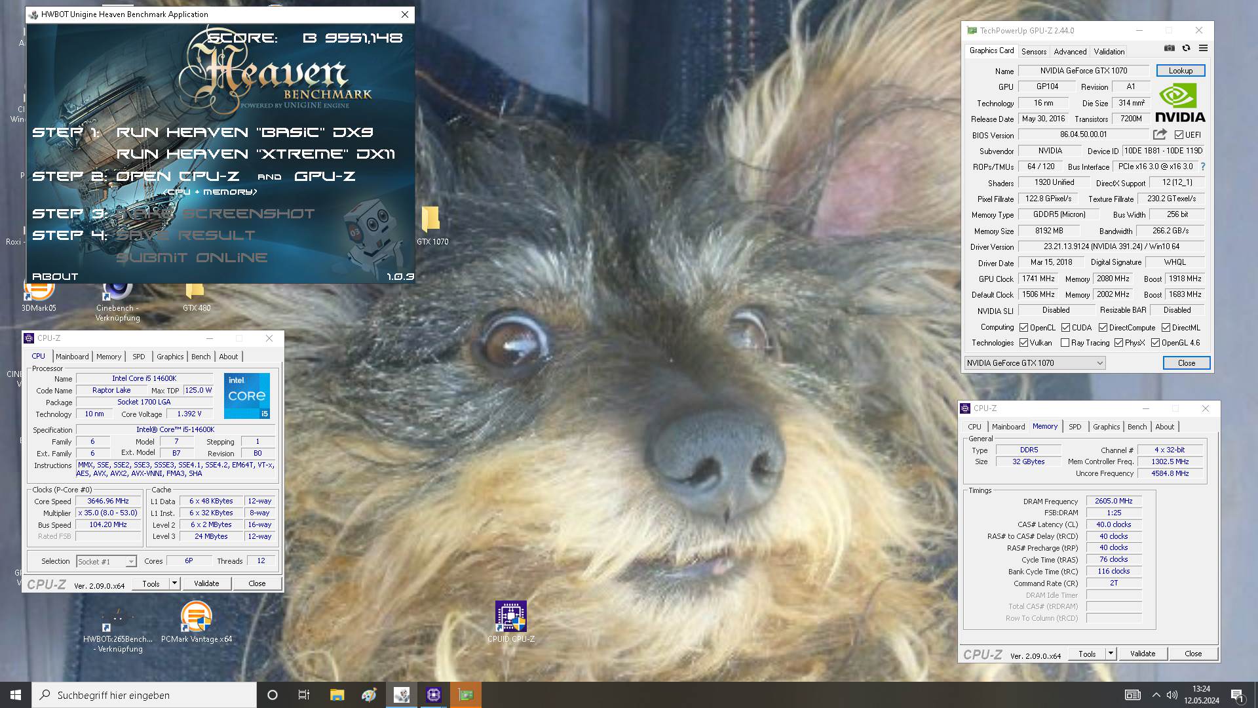Open 3DMark05 desktop shortcut
This screenshot has width=1258, height=708.
[39, 296]
